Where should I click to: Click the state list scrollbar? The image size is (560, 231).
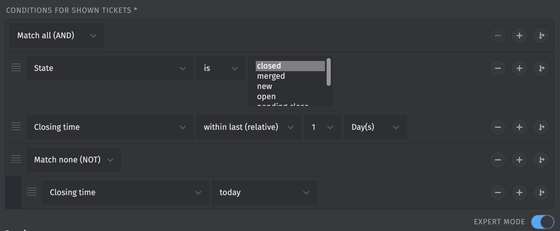point(329,72)
